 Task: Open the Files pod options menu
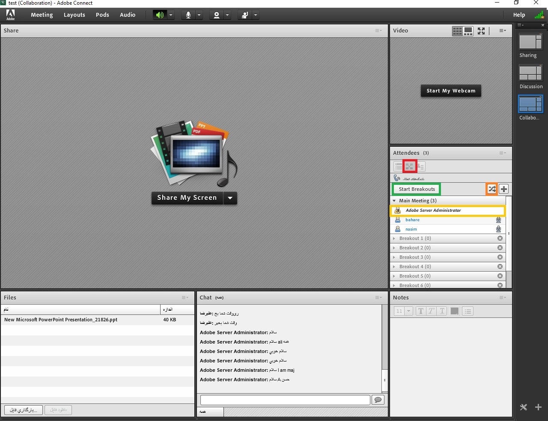coord(185,297)
